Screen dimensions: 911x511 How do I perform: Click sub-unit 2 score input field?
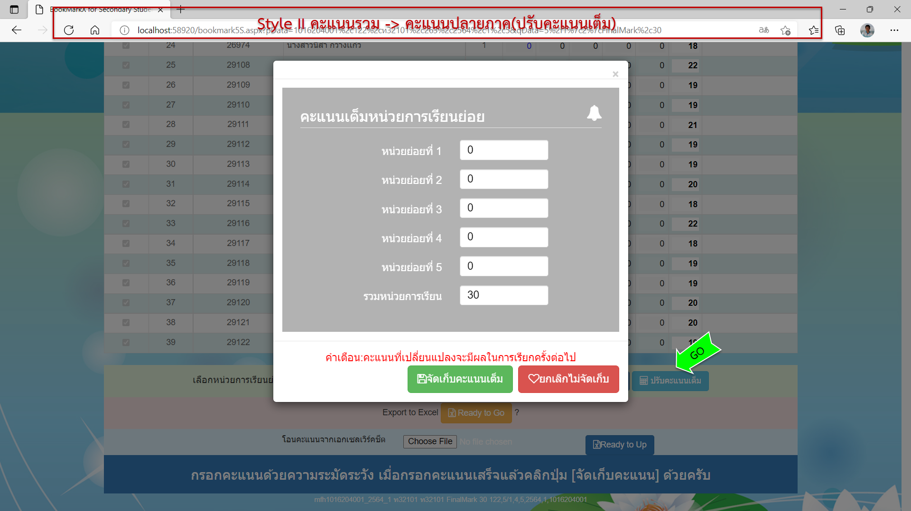(x=504, y=179)
